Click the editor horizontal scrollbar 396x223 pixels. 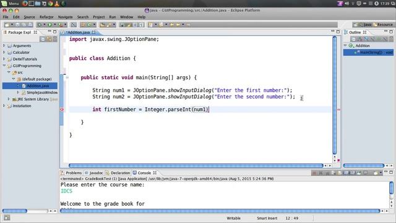[196, 165]
